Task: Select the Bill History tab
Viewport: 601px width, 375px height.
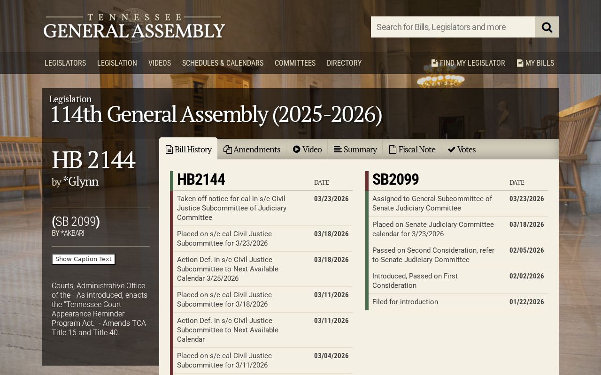Action: [x=188, y=149]
